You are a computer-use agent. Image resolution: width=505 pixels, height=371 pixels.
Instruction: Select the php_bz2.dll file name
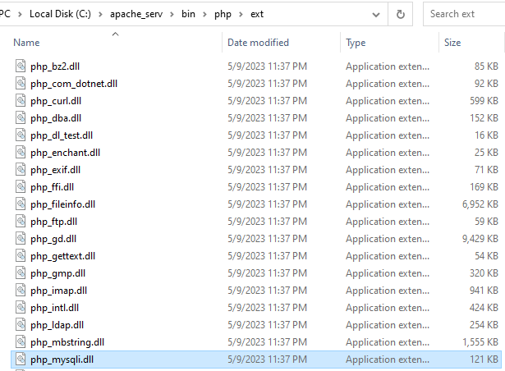[55, 66]
